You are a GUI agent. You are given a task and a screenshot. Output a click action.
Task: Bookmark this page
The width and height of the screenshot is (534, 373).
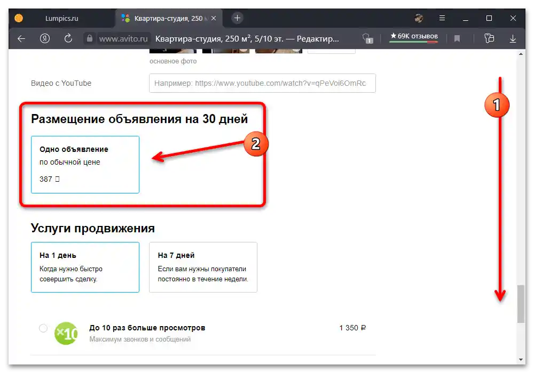[x=457, y=39]
